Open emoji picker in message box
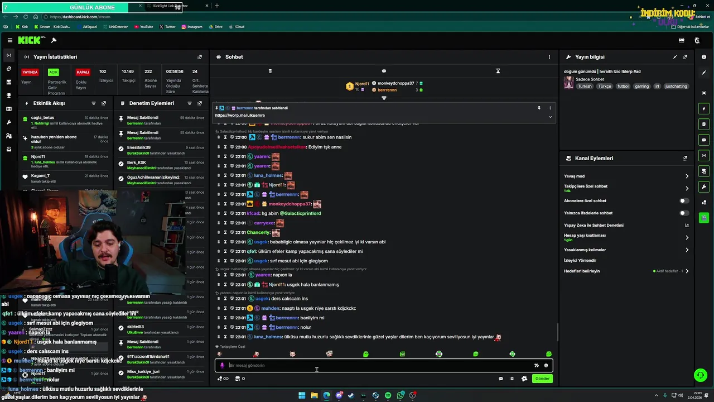 click(546, 366)
